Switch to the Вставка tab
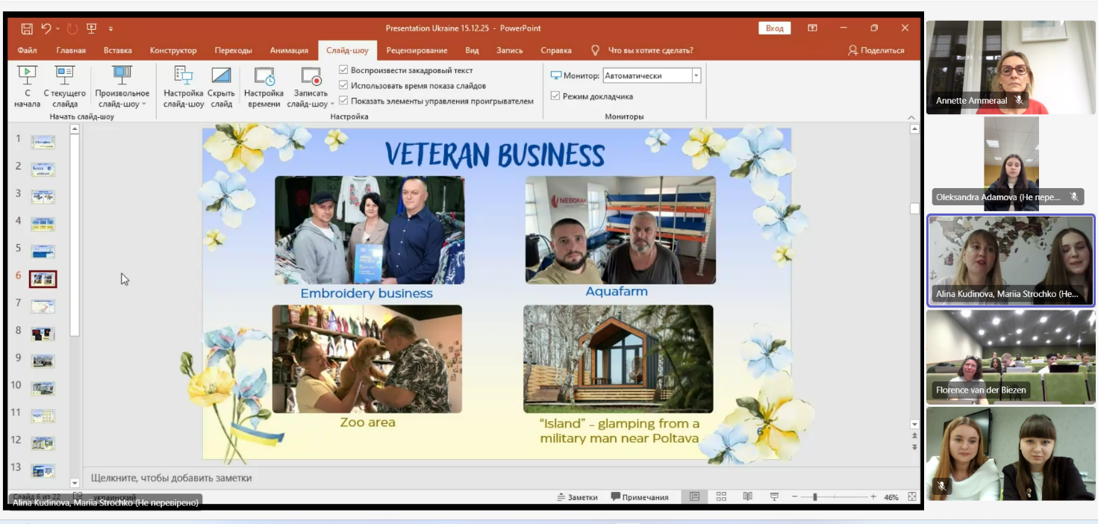The height and width of the screenshot is (524, 1098). coord(118,50)
